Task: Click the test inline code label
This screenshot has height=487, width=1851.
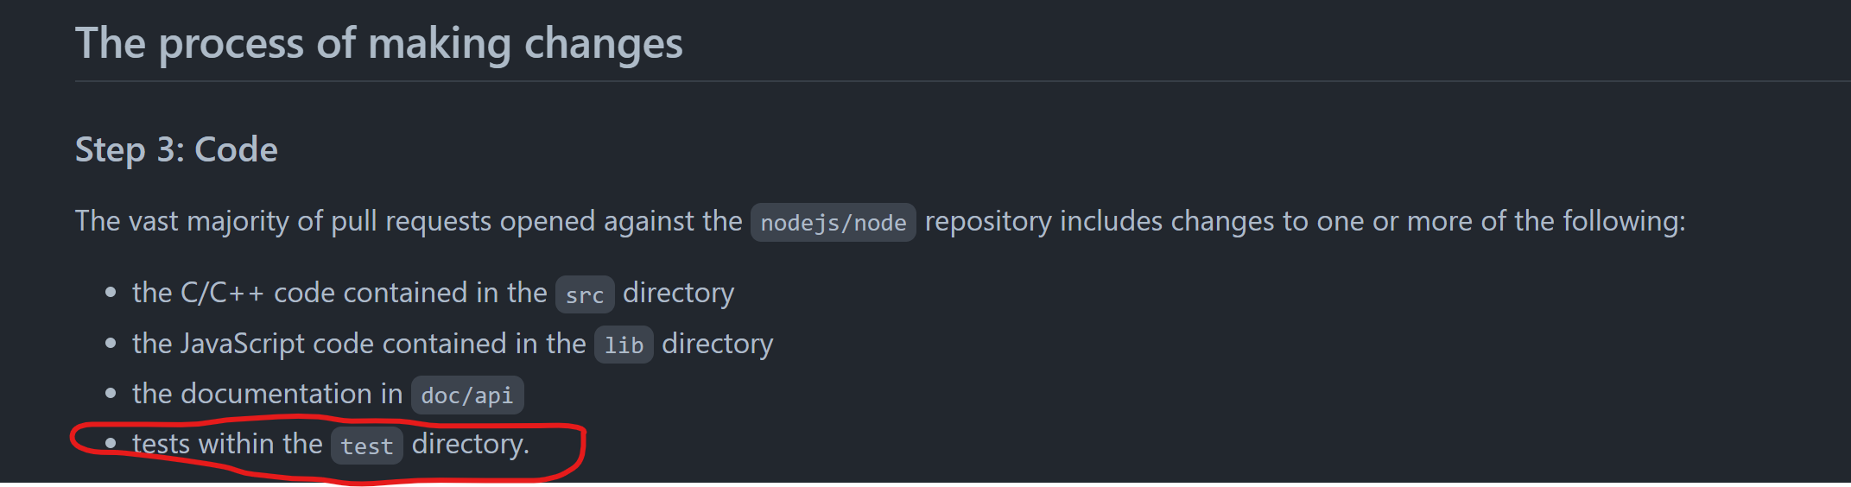Action: click(x=366, y=446)
